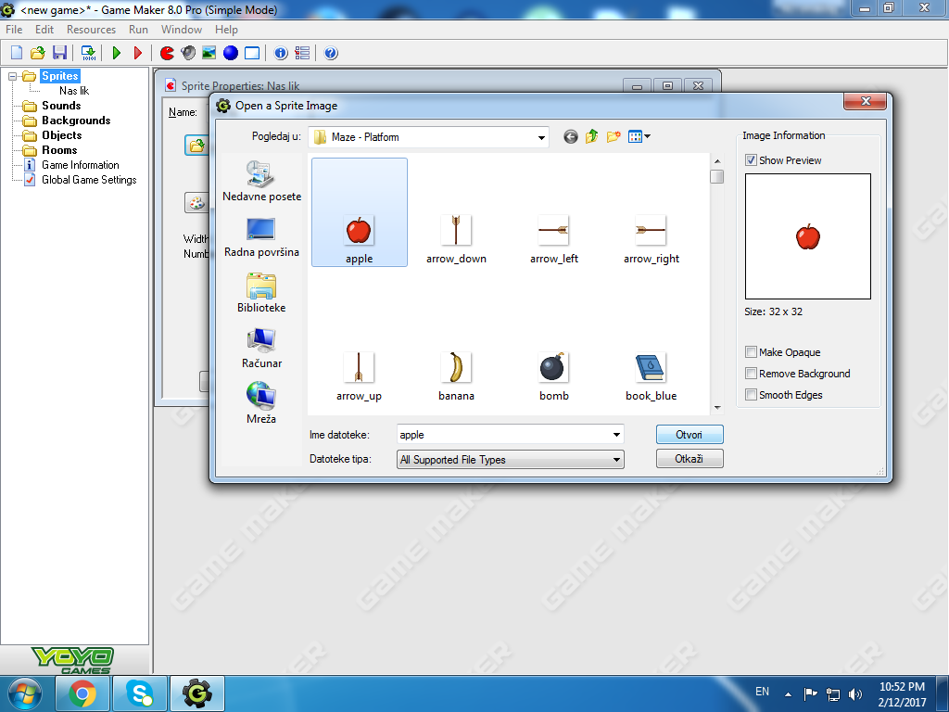This screenshot has width=949, height=712.
Task: Click the Create New Folder icon
Action: [614, 137]
